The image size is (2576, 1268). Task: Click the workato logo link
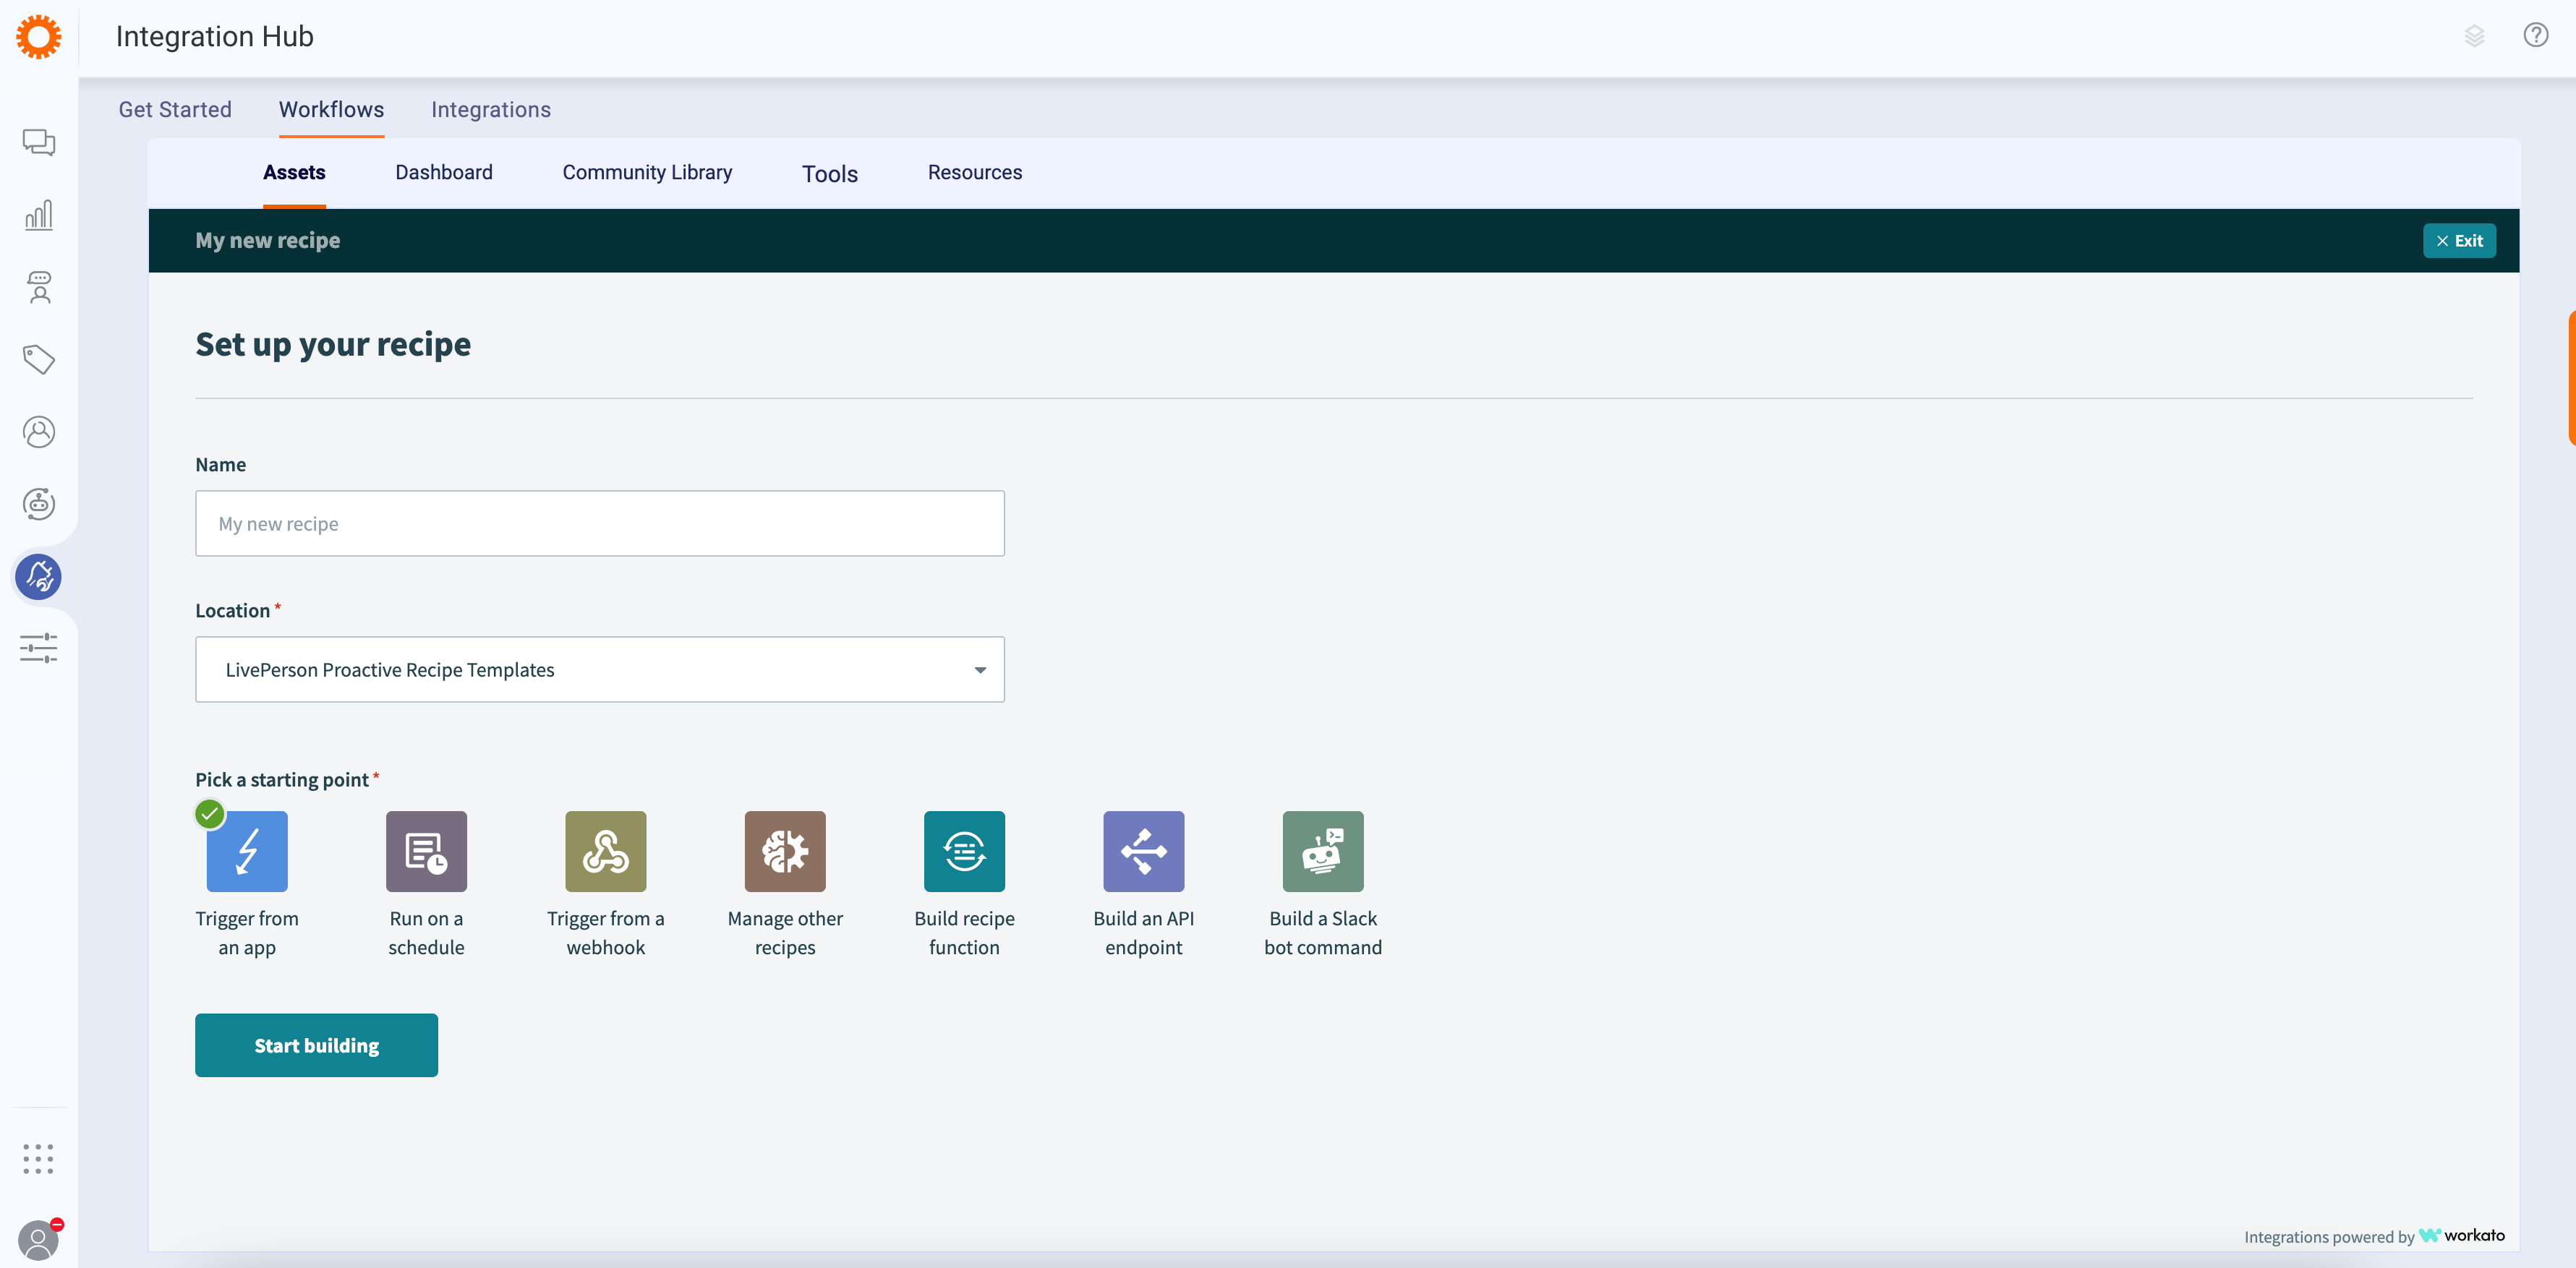coord(2462,1236)
